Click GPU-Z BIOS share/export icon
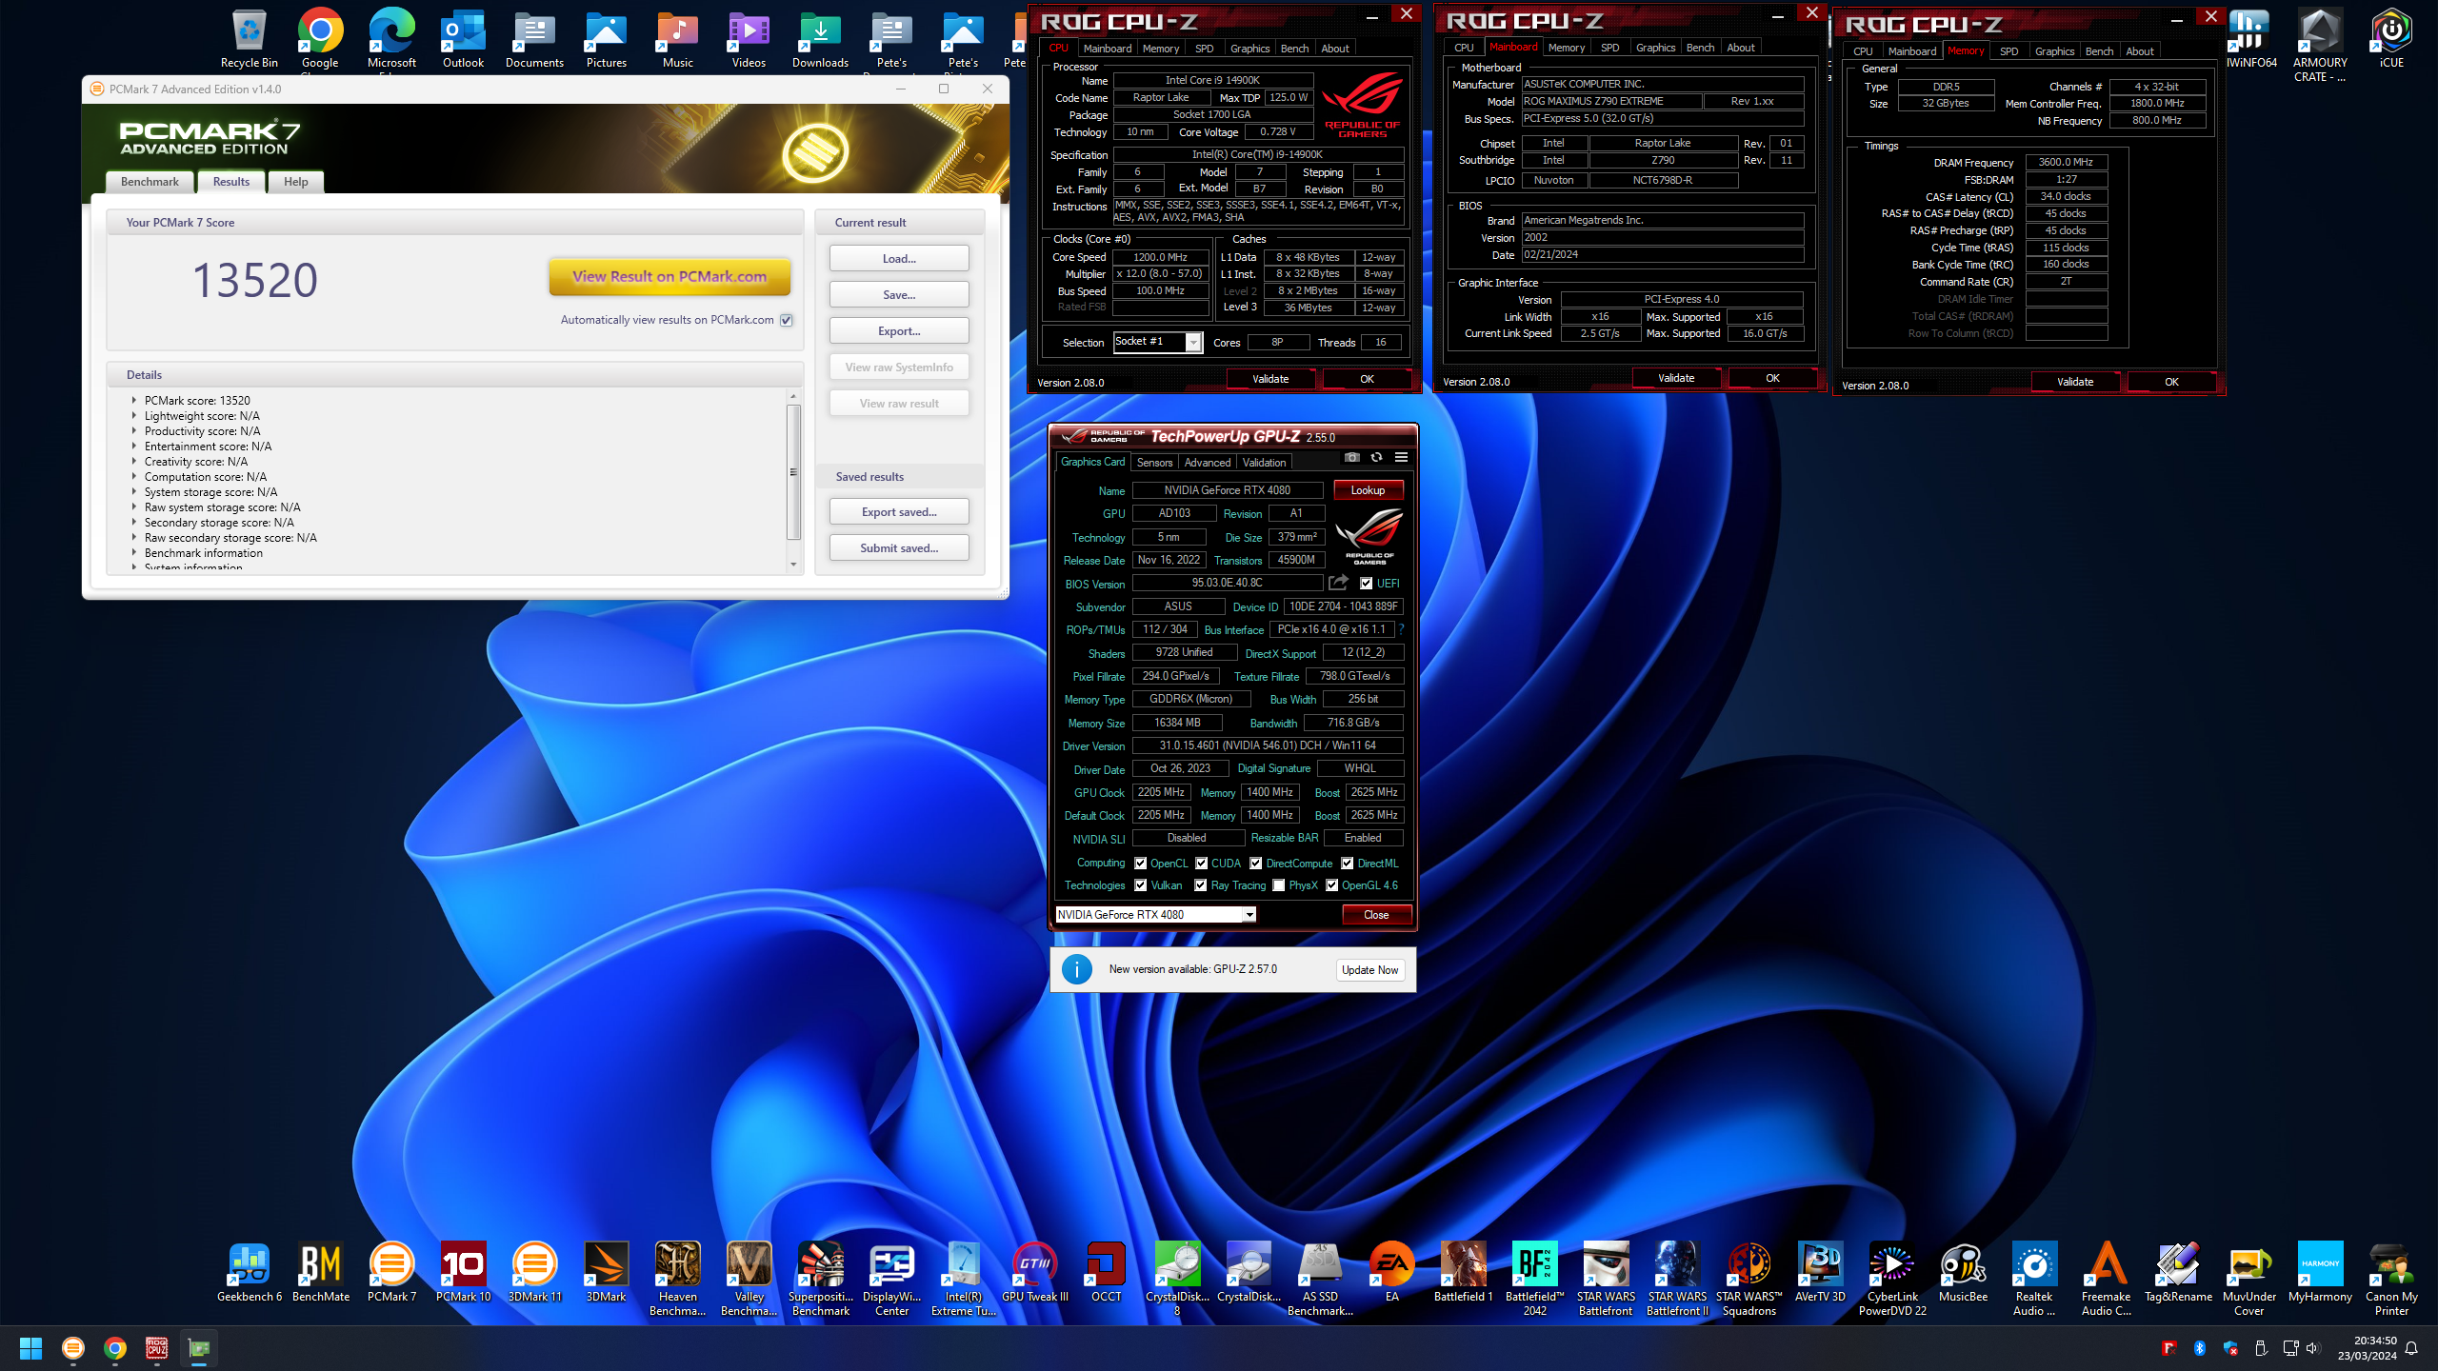Screen dimensions: 2438x1371 pyautogui.click(x=1339, y=583)
